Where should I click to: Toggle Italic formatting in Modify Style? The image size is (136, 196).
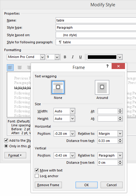click(x=73, y=57)
